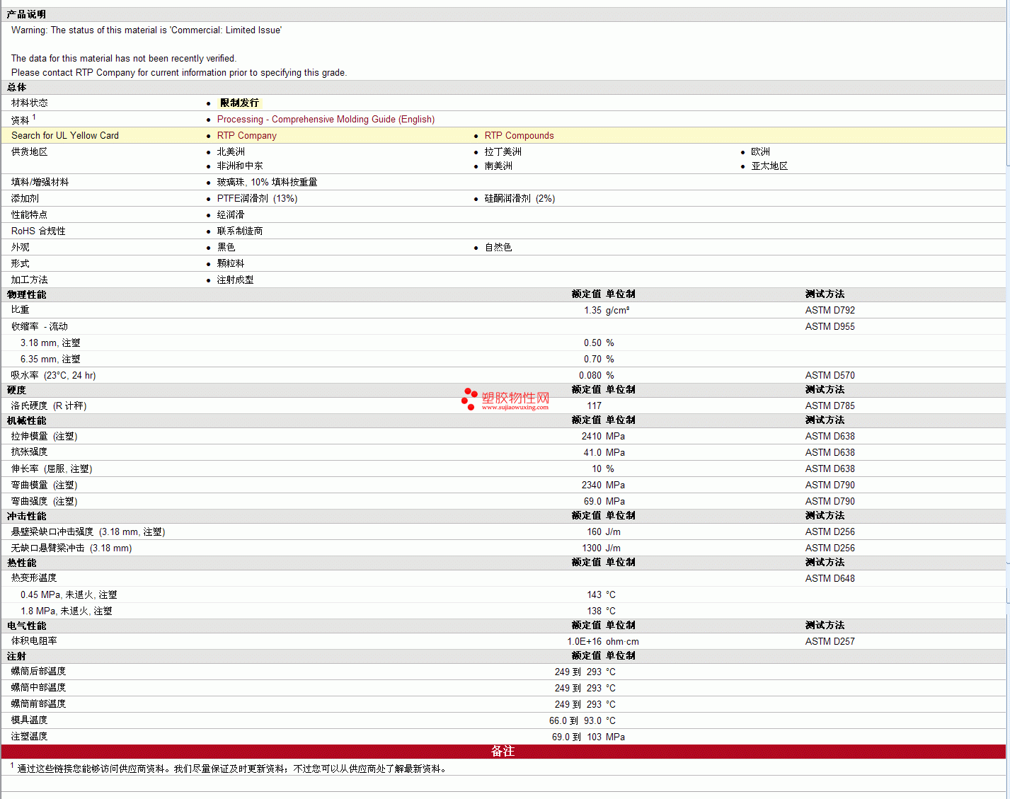
Task: Click the ASTM D570 test method
Action: 830,376
